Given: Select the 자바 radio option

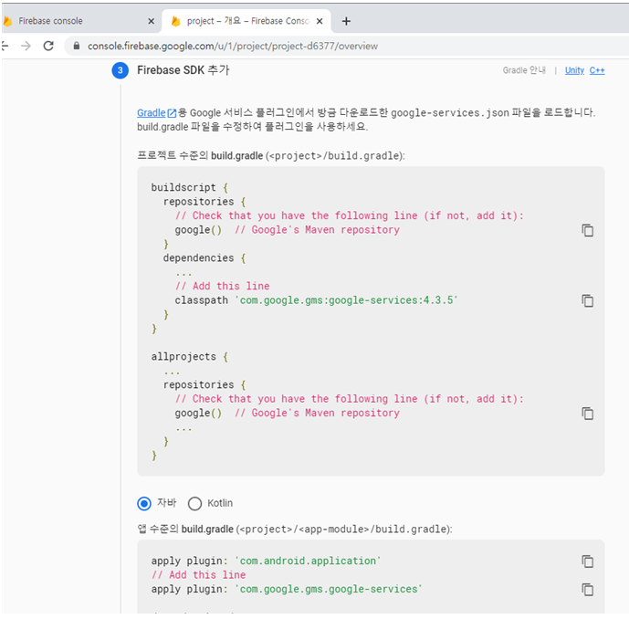Looking at the screenshot, I should (144, 503).
